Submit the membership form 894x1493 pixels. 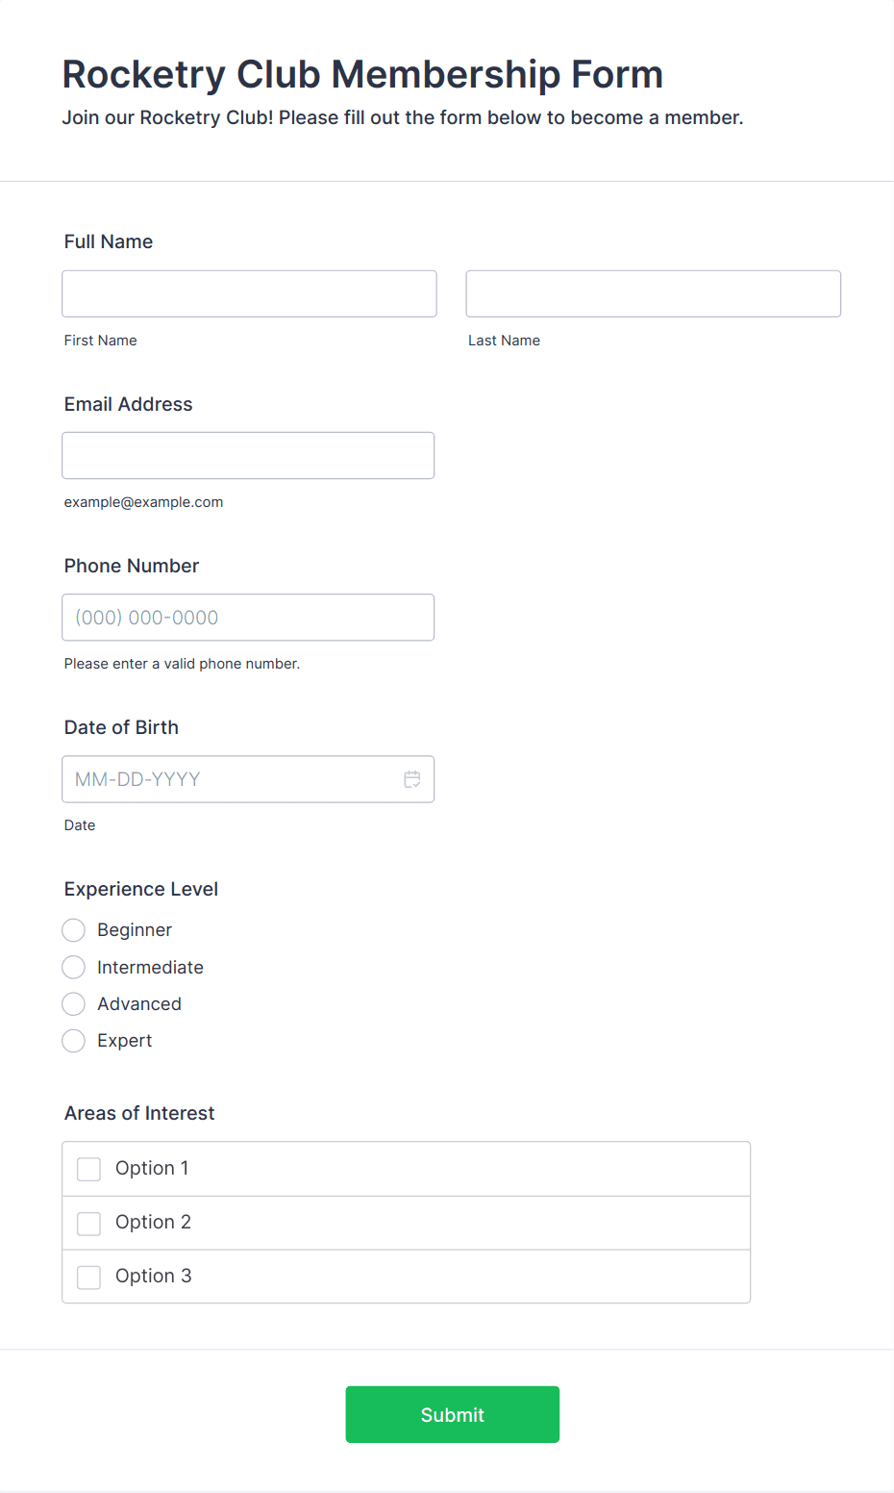coord(453,1414)
